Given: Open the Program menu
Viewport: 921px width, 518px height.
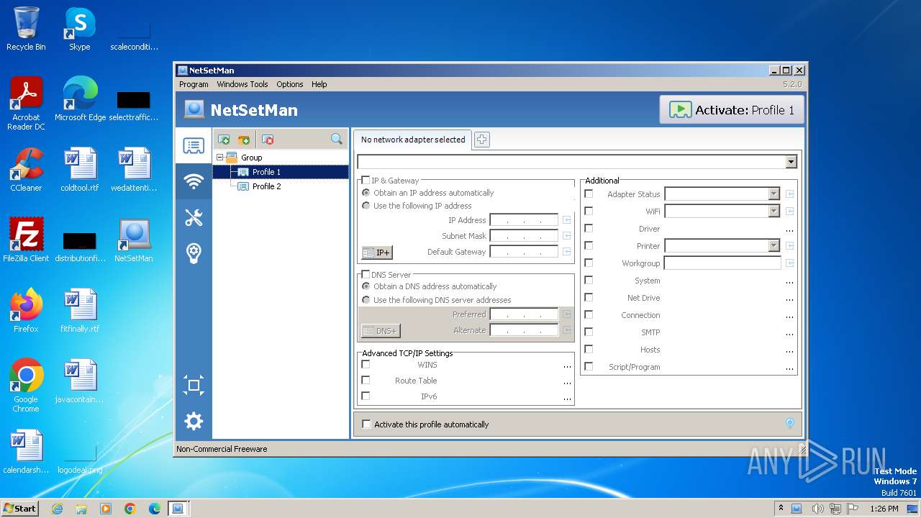Looking at the screenshot, I should (194, 84).
